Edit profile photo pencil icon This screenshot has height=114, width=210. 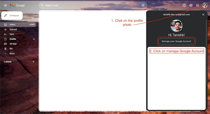point(181,30)
